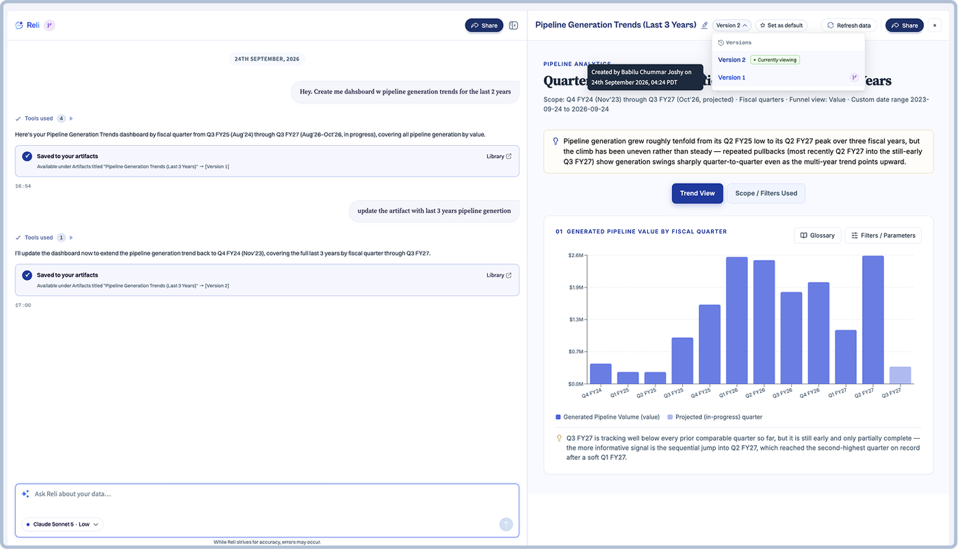Click the Refresh data button

coord(849,25)
